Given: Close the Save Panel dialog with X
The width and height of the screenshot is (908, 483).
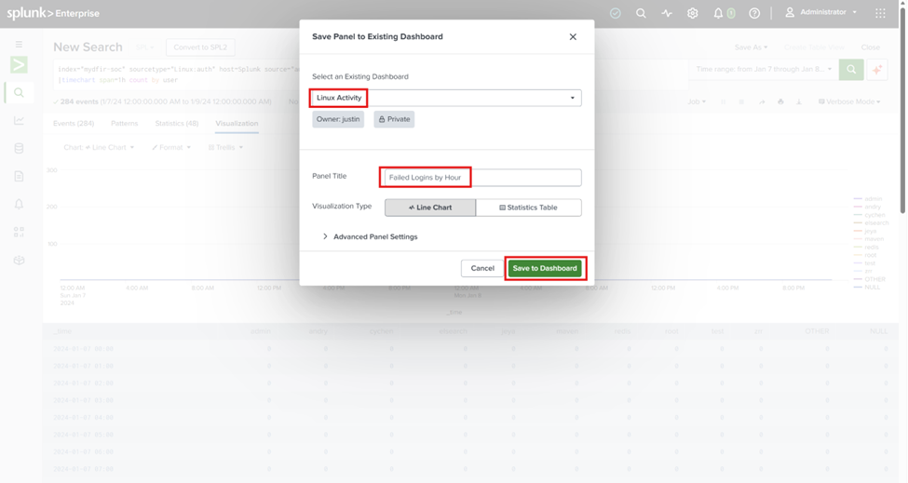Looking at the screenshot, I should click(573, 36).
